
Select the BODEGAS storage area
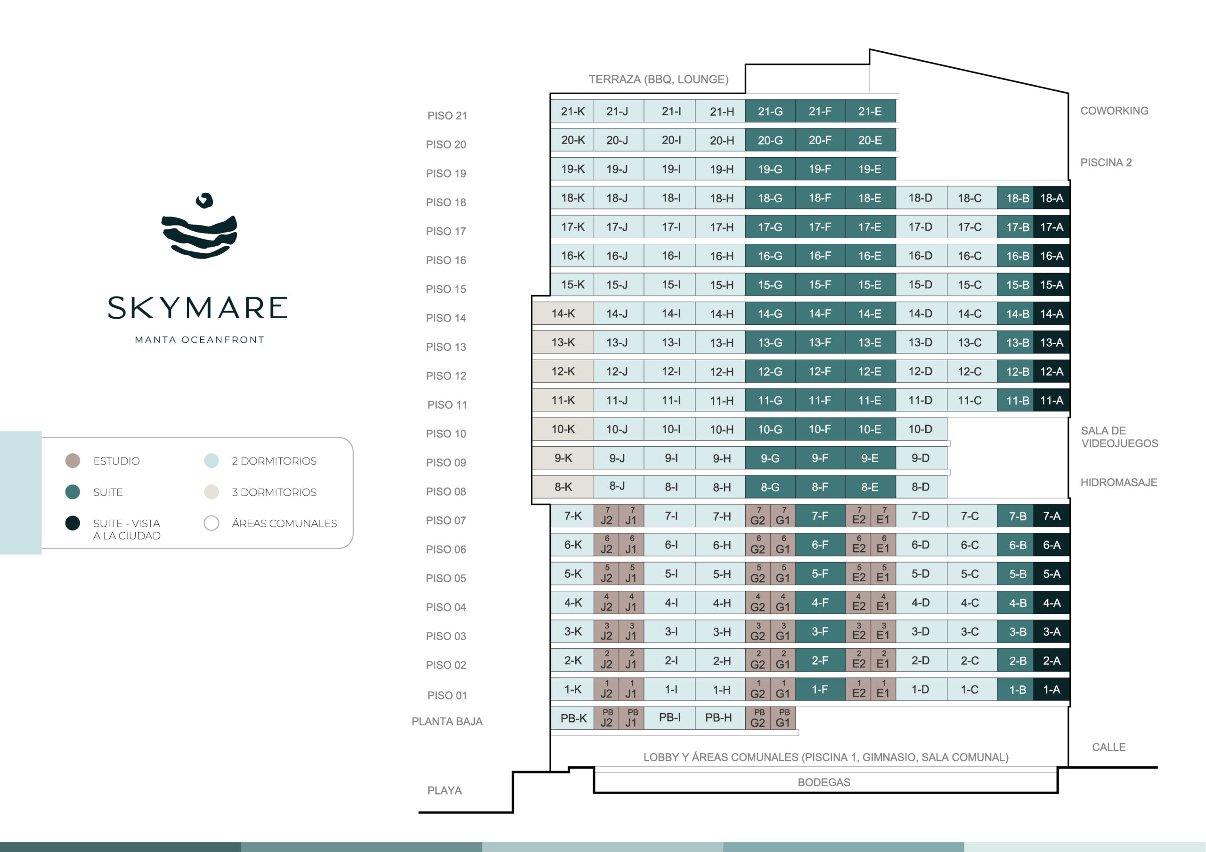click(x=823, y=782)
